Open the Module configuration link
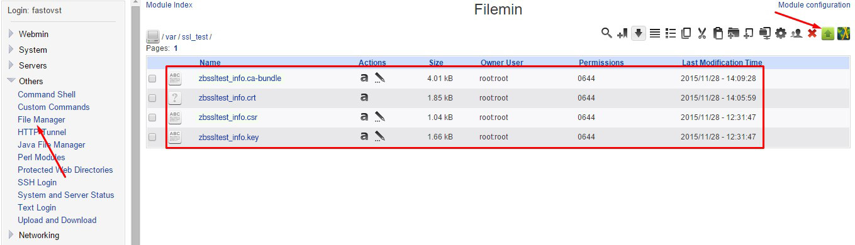Image resolution: width=855 pixels, height=245 pixels. [814, 5]
